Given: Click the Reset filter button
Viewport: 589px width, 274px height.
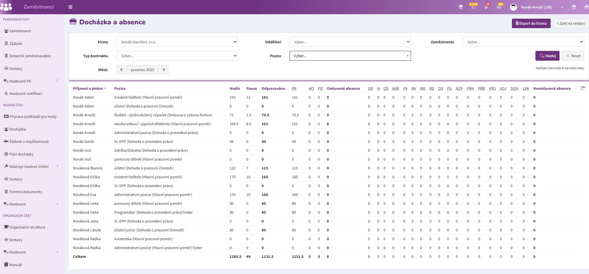Looking at the screenshot, I should (573, 56).
